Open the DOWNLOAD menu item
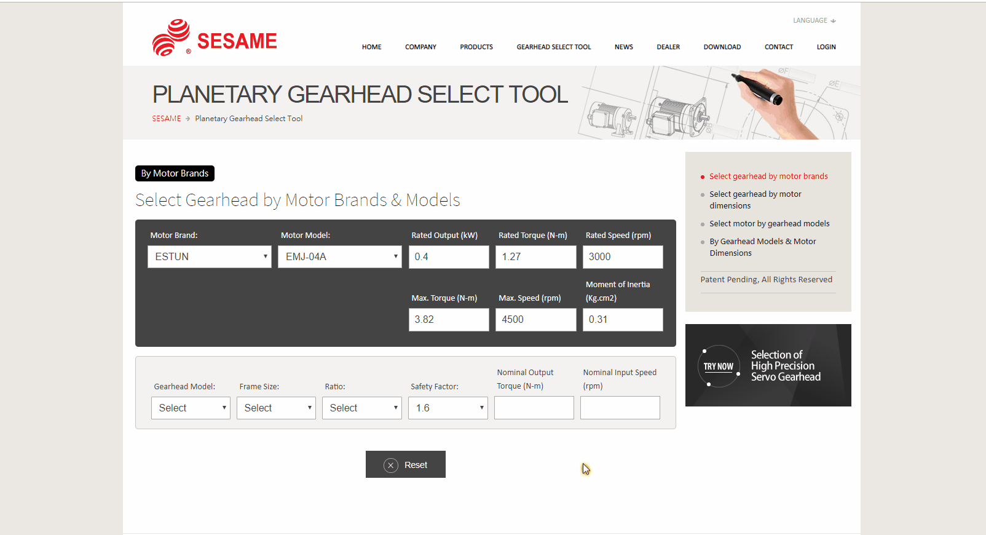Image resolution: width=986 pixels, height=535 pixels. [722, 47]
